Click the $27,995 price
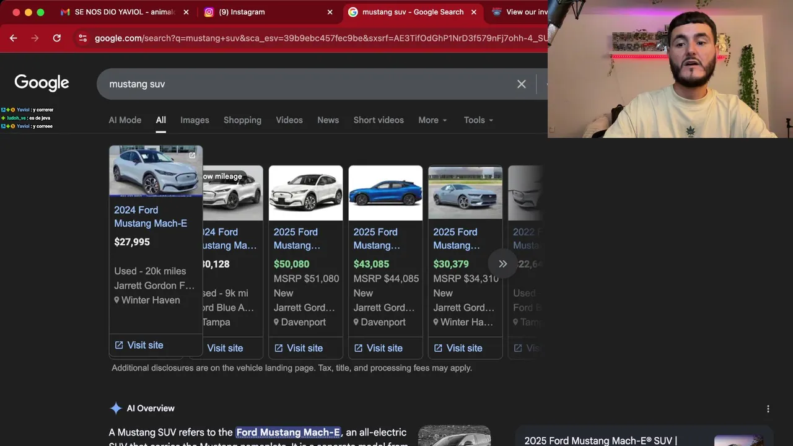The width and height of the screenshot is (793, 446). (x=132, y=242)
